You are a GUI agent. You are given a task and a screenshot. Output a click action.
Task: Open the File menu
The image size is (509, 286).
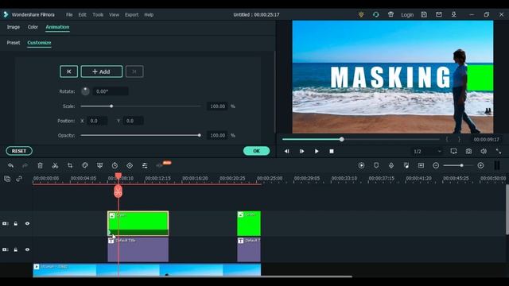pyautogui.click(x=69, y=14)
